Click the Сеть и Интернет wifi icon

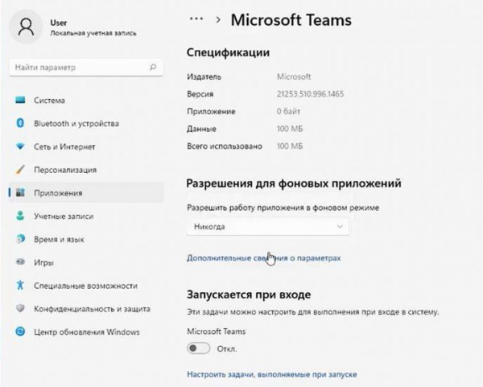tap(20, 146)
